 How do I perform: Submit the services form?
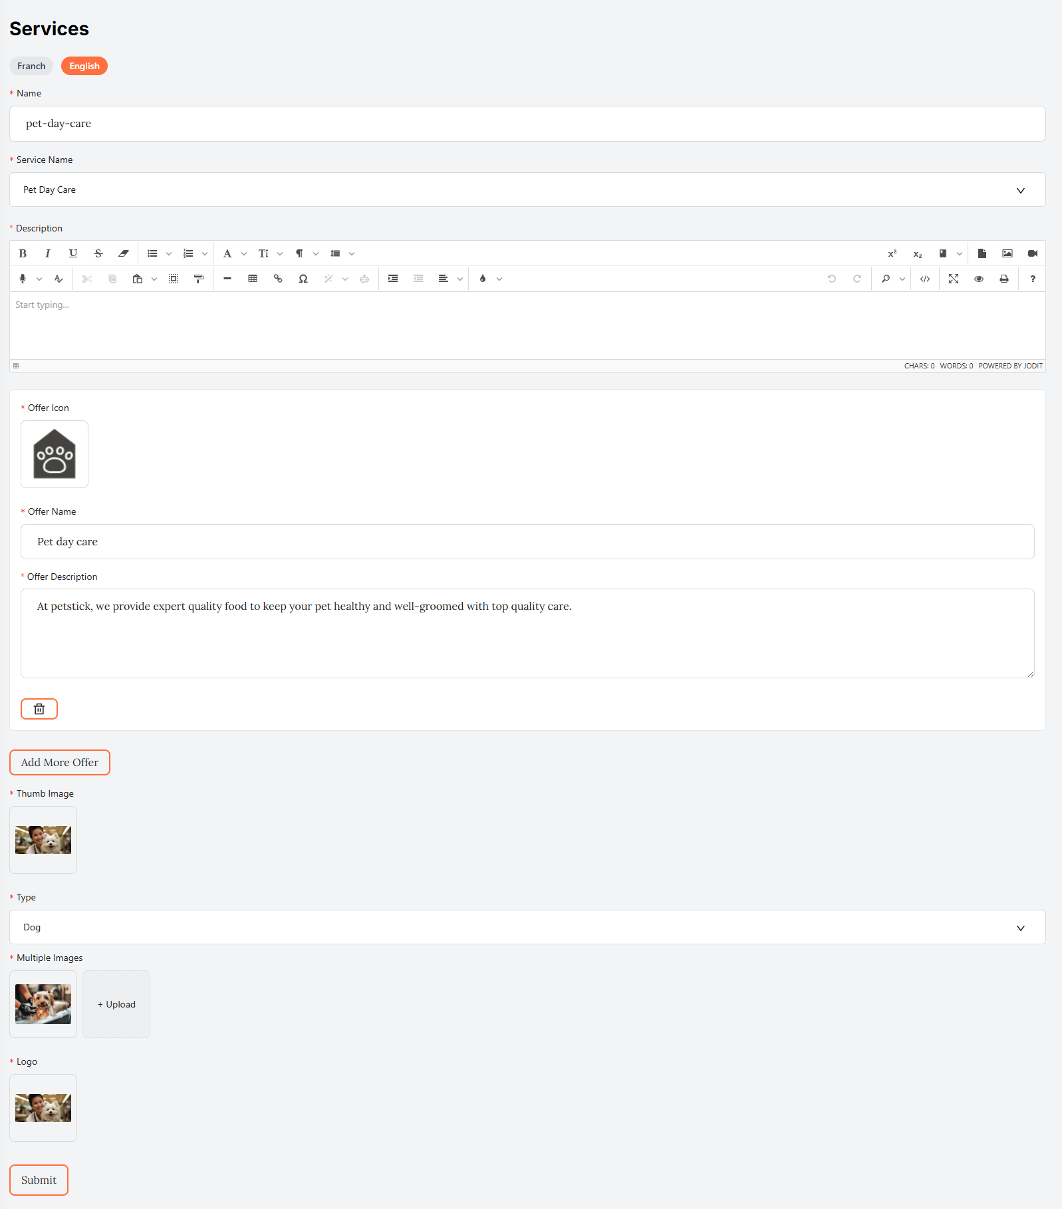click(39, 1180)
